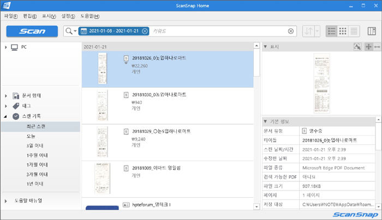Image resolution: width=382 pixels, height=220 pixels.
Task: Click the 스캔 날짜/시간 value 2021-01-21 오후 2:39
Action: click(x=324, y=150)
